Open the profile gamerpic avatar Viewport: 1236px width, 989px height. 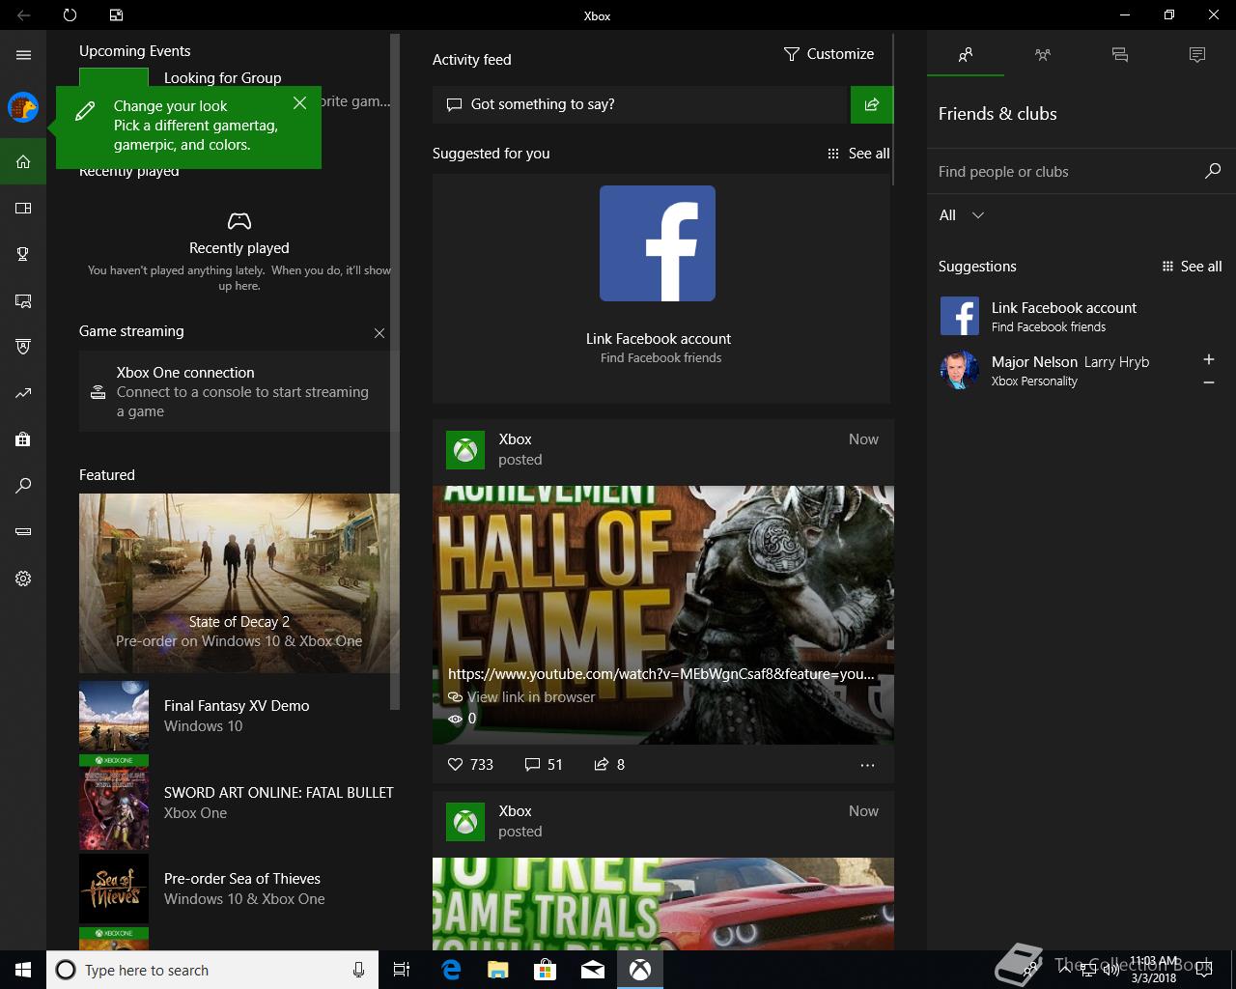[x=23, y=107]
